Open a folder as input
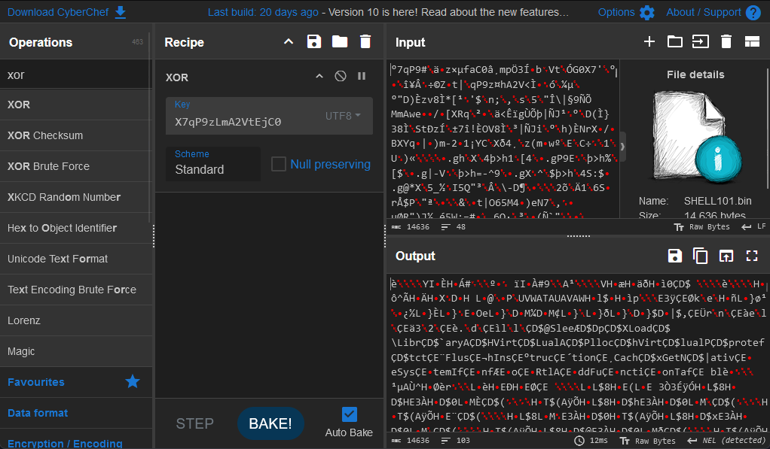 tap(674, 42)
